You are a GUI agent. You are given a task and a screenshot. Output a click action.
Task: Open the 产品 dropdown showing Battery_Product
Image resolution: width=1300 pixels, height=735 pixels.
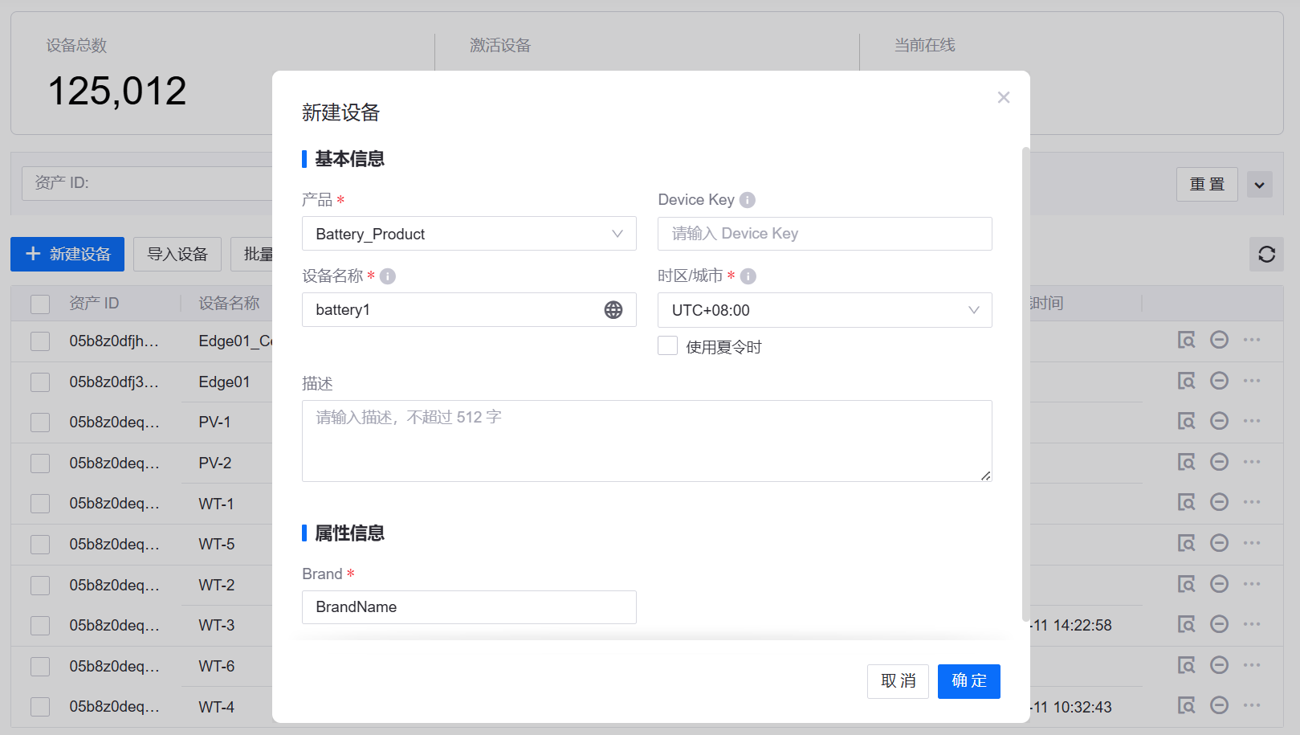pos(469,234)
